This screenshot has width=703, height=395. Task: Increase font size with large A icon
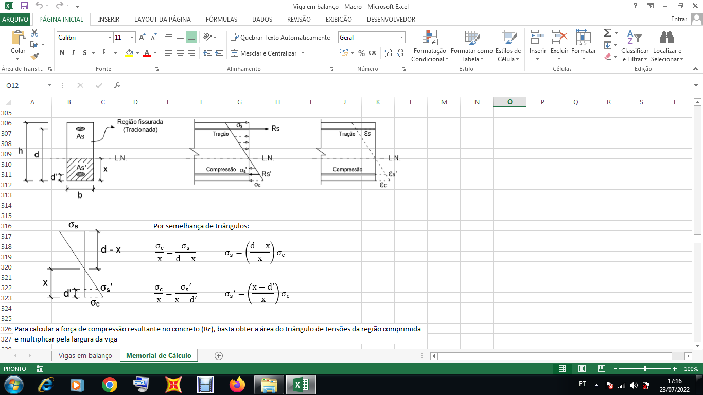143,38
